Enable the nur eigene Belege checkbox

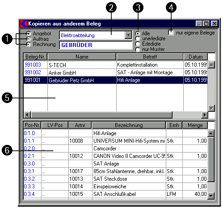171,32
